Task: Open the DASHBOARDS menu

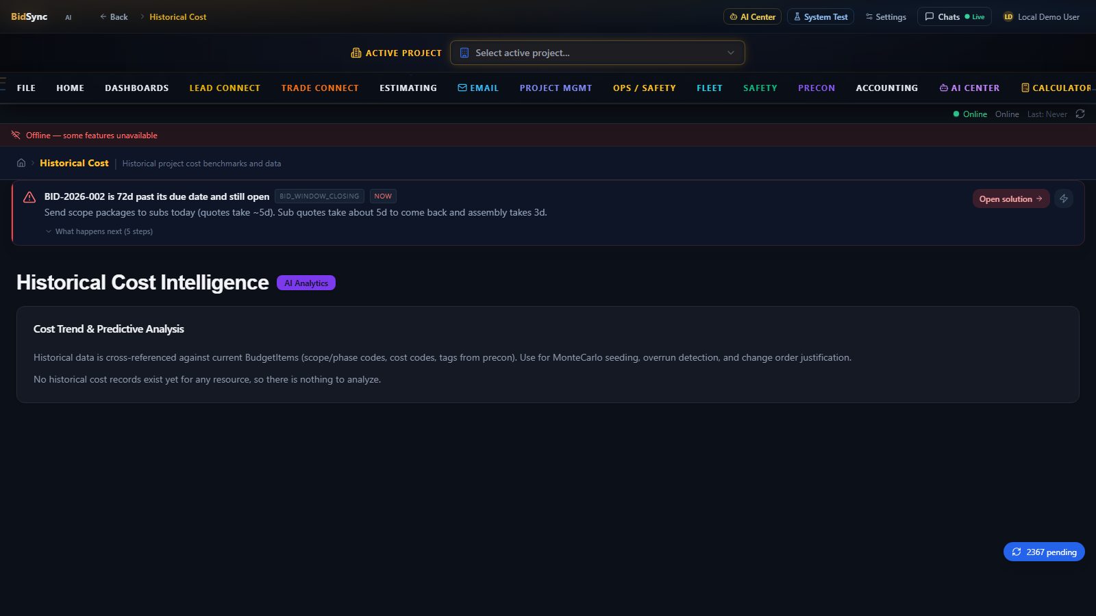Action: pos(136,88)
